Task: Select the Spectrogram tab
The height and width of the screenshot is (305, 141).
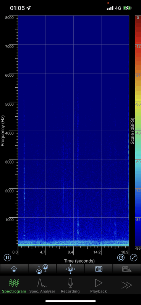Action: pyautogui.click(x=14, y=286)
